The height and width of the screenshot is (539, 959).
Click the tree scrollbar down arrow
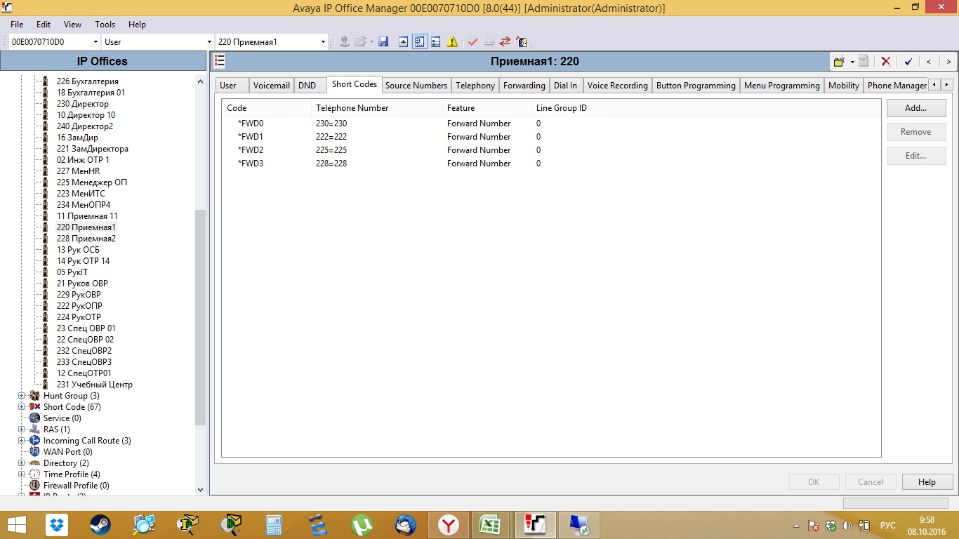[200, 490]
